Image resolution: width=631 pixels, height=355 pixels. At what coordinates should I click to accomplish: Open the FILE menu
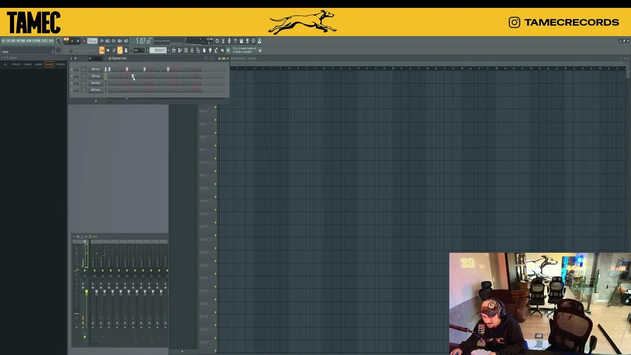3,41
